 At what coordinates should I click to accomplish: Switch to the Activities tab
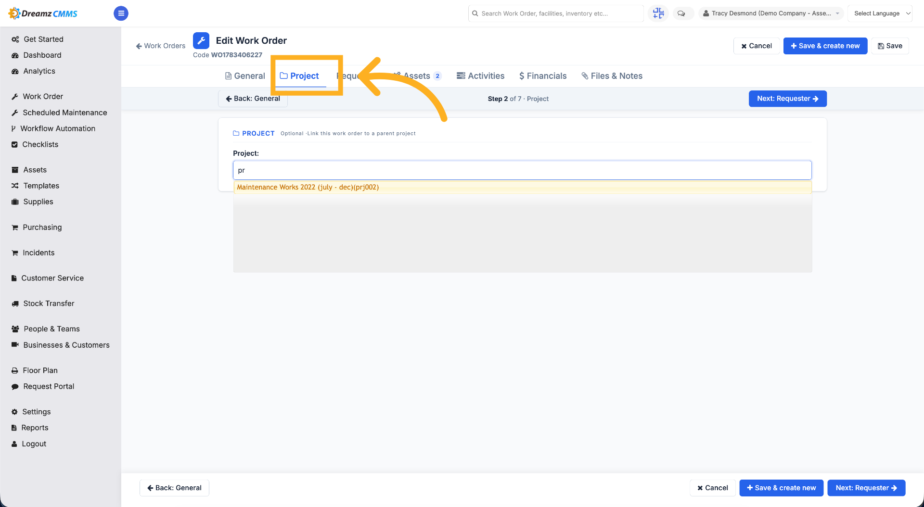tap(480, 76)
